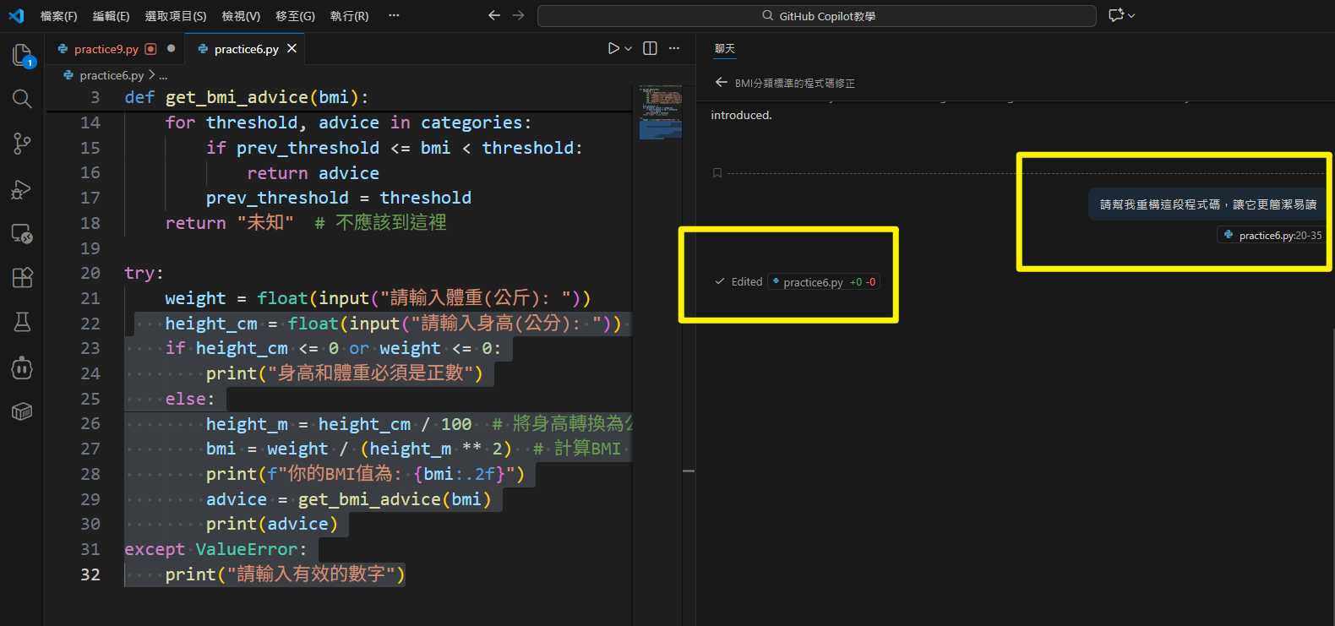This screenshot has height=626, width=1335.
Task: Go back from the BMI chat session
Action: 721,83
